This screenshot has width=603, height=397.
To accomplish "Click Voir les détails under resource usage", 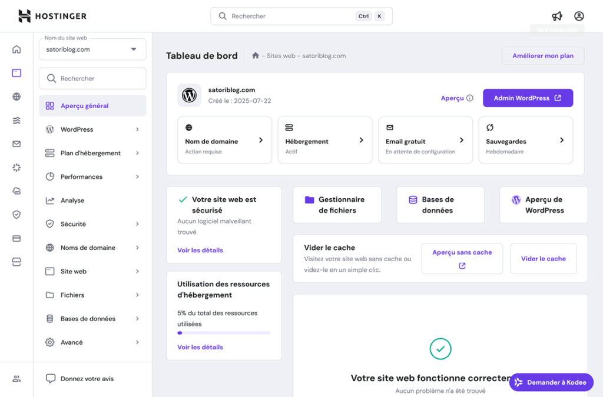I will (200, 346).
